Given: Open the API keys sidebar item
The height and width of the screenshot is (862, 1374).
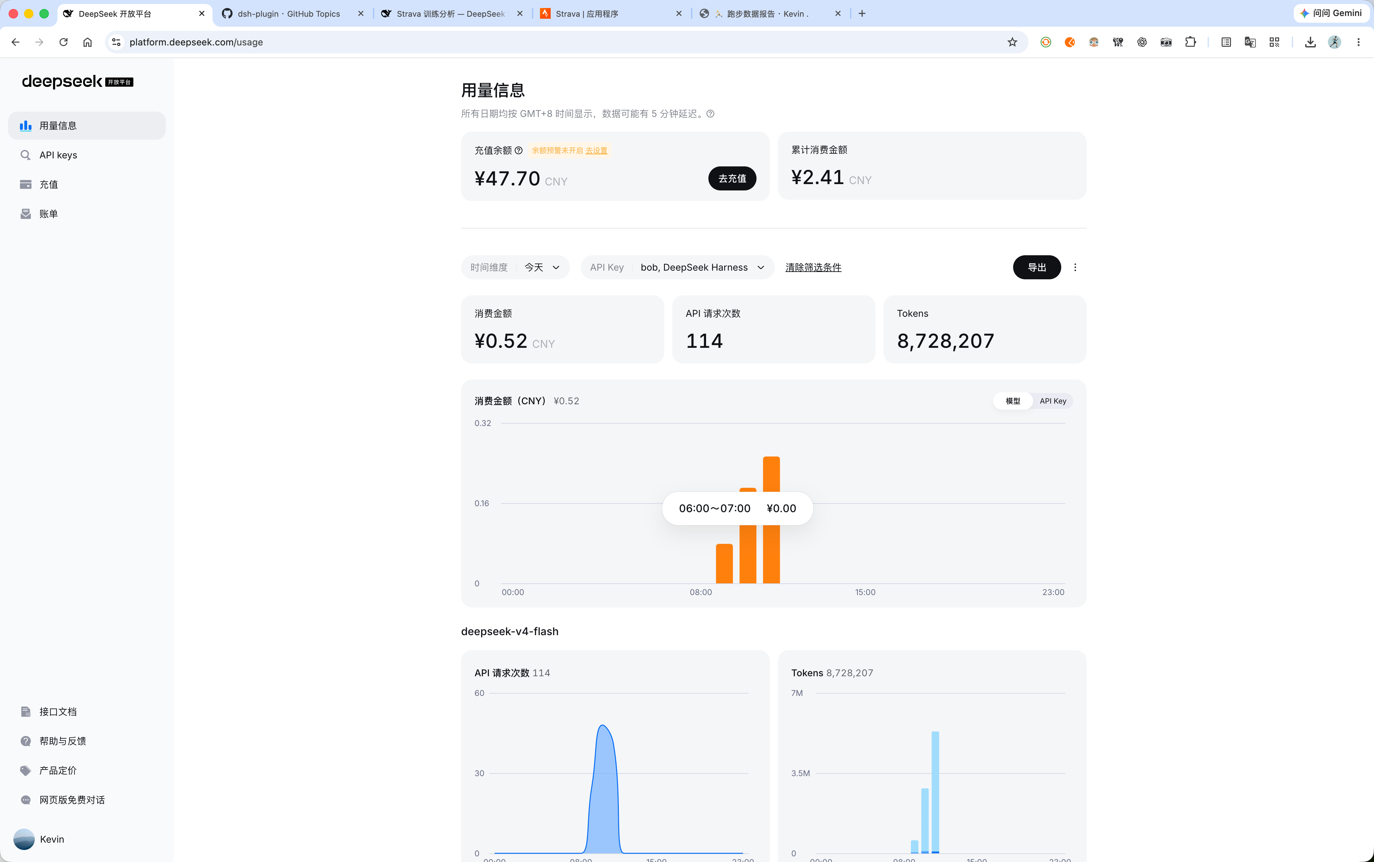Looking at the screenshot, I should 87,155.
